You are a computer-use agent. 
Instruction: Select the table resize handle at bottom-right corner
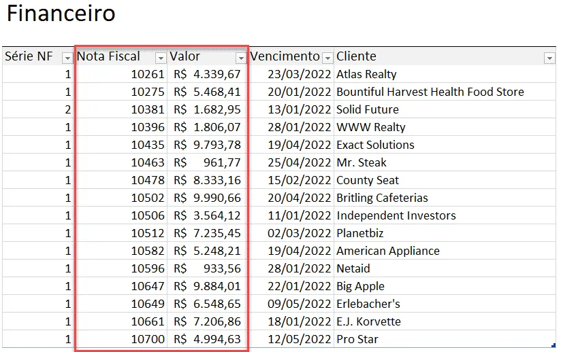click(x=554, y=345)
